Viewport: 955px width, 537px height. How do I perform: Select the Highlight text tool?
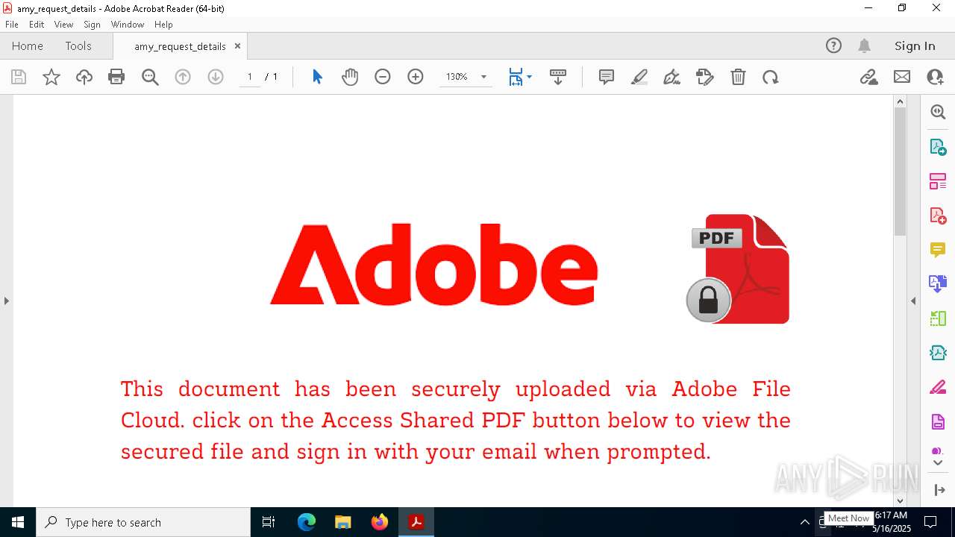639,77
